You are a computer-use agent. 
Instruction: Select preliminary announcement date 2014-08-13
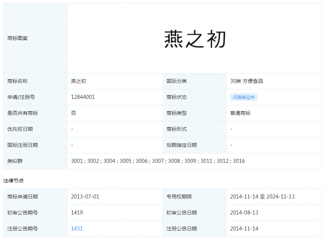point(244,213)
